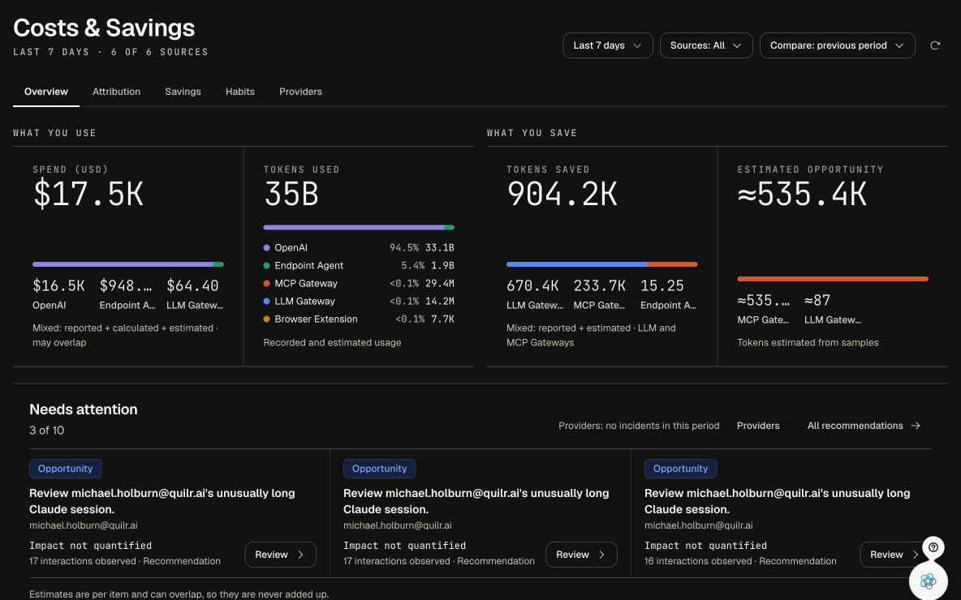Click the All recommendations arrow icon
Screen dimensions: 961x600
pyautogui.click(x=915, y=426)
